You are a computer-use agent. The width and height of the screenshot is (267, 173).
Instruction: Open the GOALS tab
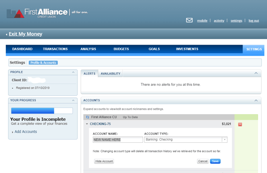click(x=154, y=49)
